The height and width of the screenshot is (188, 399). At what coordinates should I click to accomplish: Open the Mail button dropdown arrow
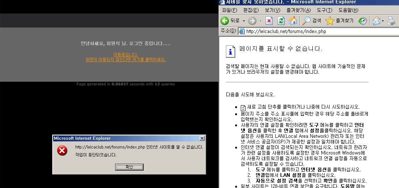[x=383, y=21]
